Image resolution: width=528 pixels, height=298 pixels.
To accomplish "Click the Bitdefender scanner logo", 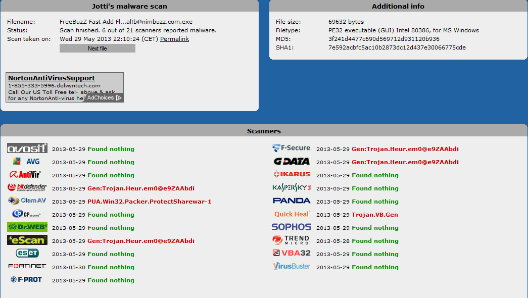I will [x=27, y=187].
